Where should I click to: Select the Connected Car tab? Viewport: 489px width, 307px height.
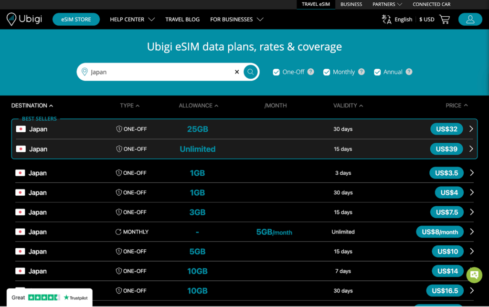pos(431,4)
